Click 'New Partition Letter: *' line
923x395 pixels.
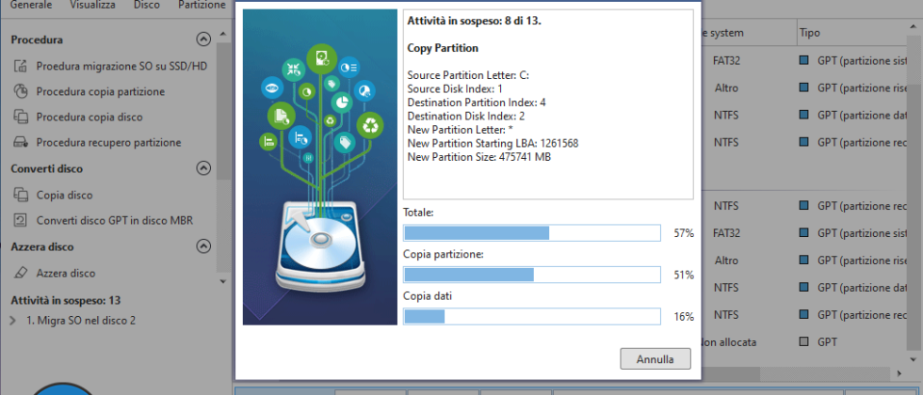click(x=459, y=130)
